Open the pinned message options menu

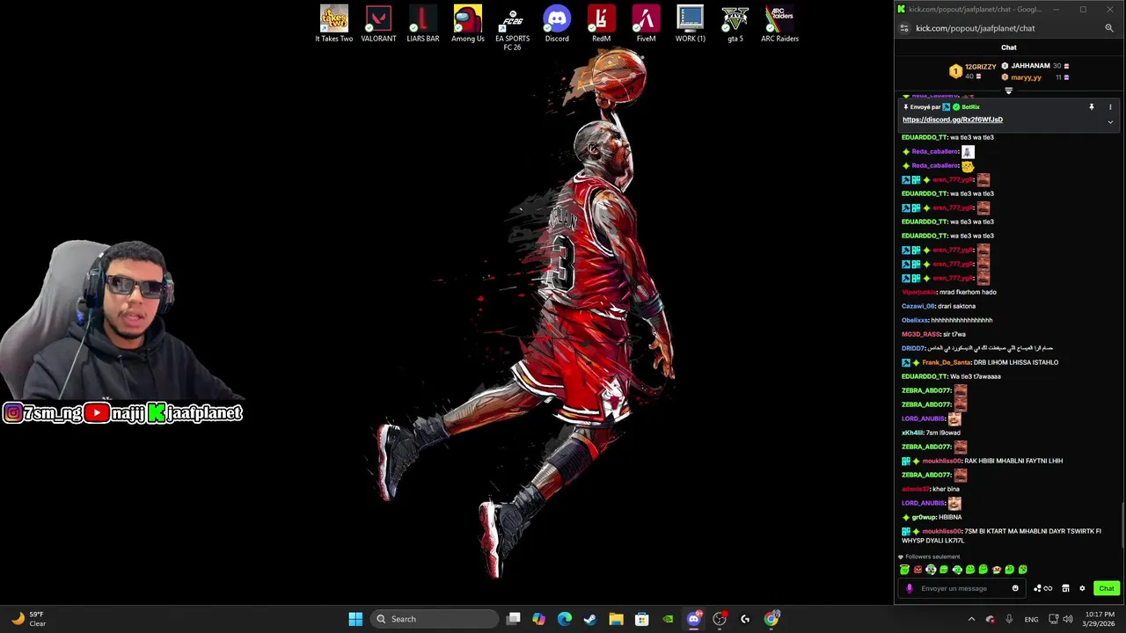[x=1110, y=107]
